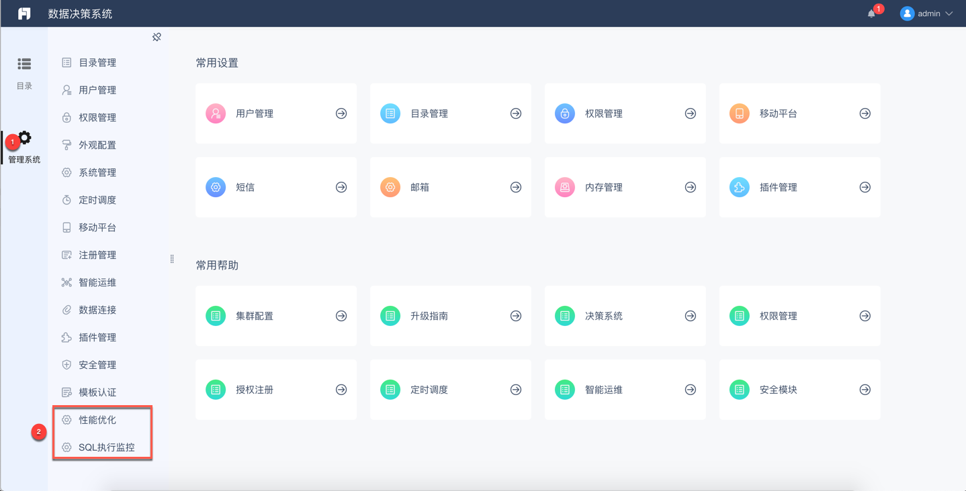Click the 插件管理 puzzle card icon
966x491 pixels.
pyautogui.click(x=740, y=187)
